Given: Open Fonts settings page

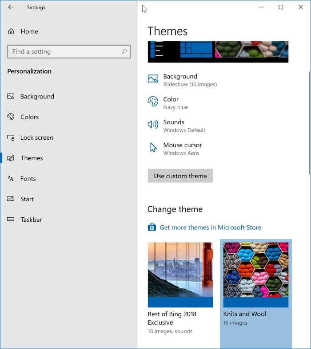Looking at the screenshot, I should click(x=28, y=179).
